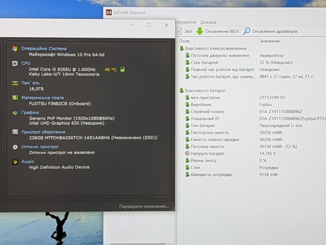The image size is (326, 245).
Task: Maximize the front system info window
Action: click(149, 25)
